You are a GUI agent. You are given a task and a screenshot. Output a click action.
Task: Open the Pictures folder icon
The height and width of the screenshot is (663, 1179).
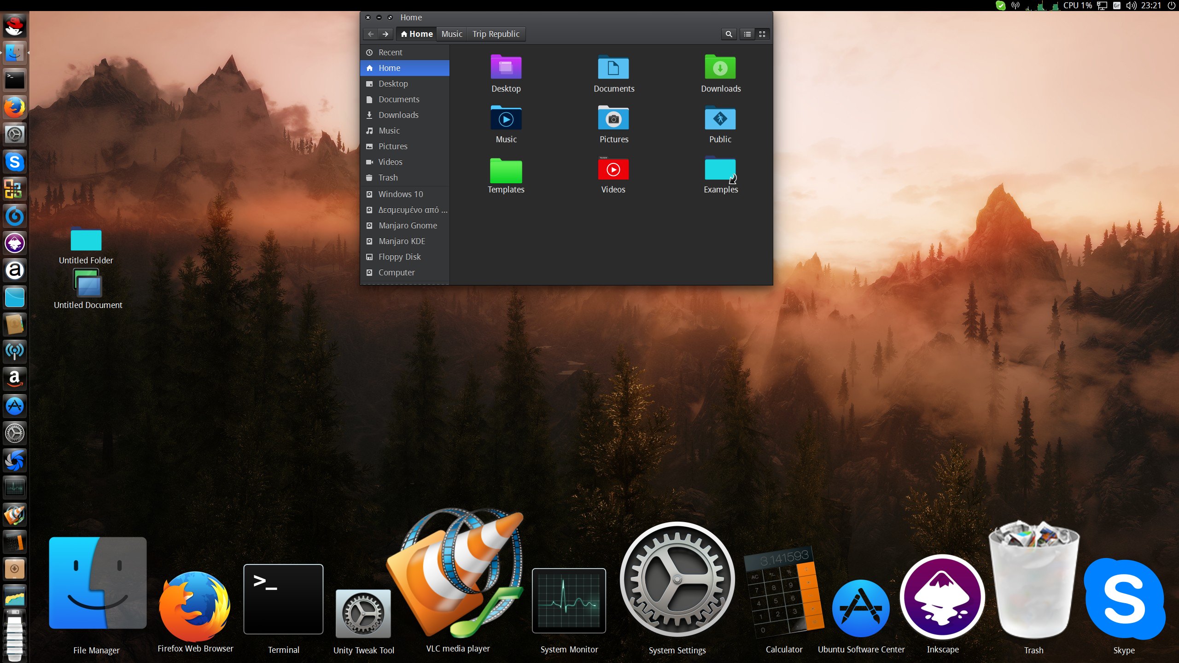(x=613, y=119)
